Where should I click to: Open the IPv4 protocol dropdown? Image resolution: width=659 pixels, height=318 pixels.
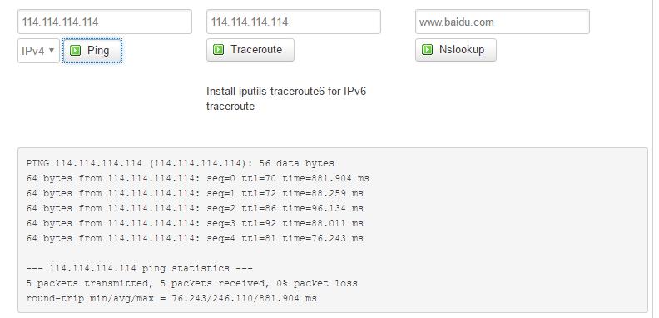click(38, 51)
